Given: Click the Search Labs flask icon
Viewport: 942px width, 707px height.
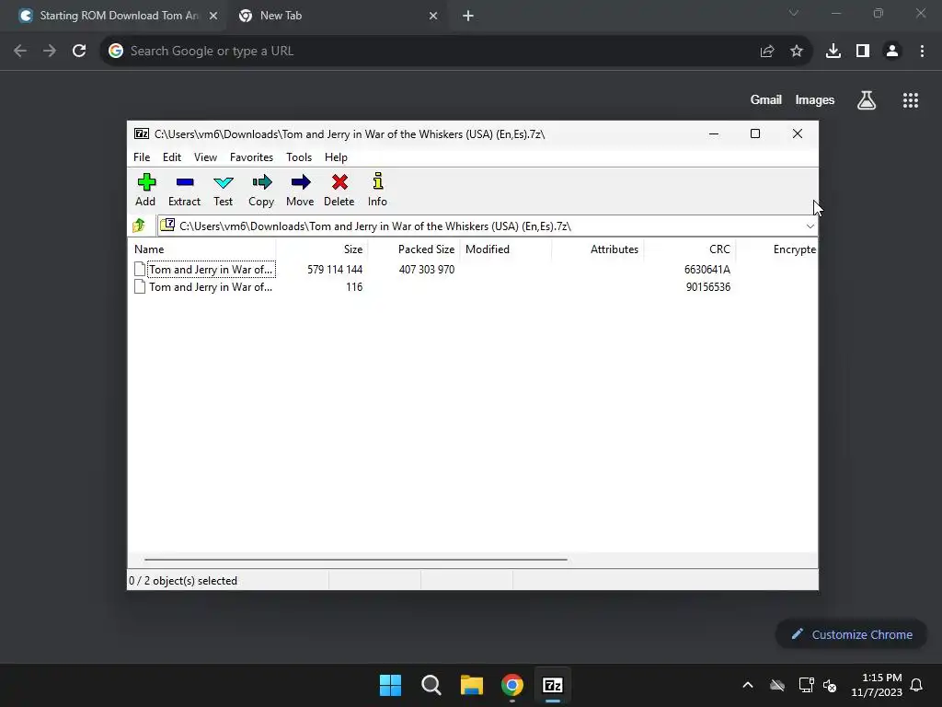Looking at the screenshot, I should (867, 99).
